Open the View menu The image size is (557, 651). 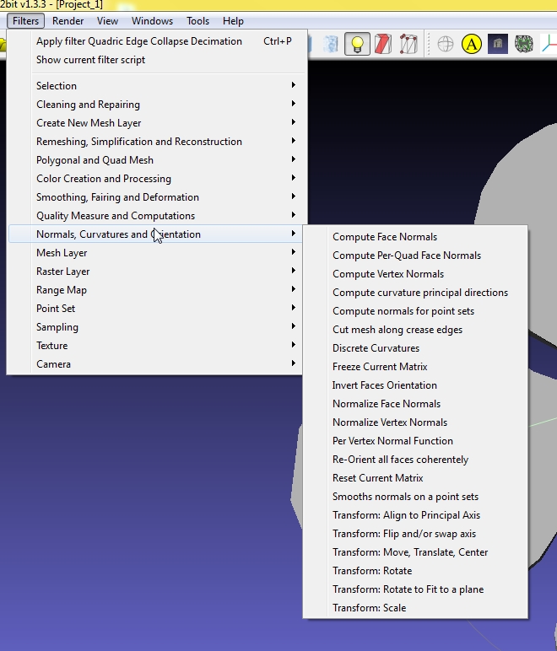click(x=107, y=21)
